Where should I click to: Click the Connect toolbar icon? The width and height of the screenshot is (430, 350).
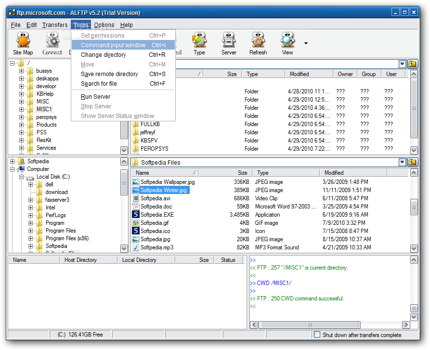tap(52, 44)
